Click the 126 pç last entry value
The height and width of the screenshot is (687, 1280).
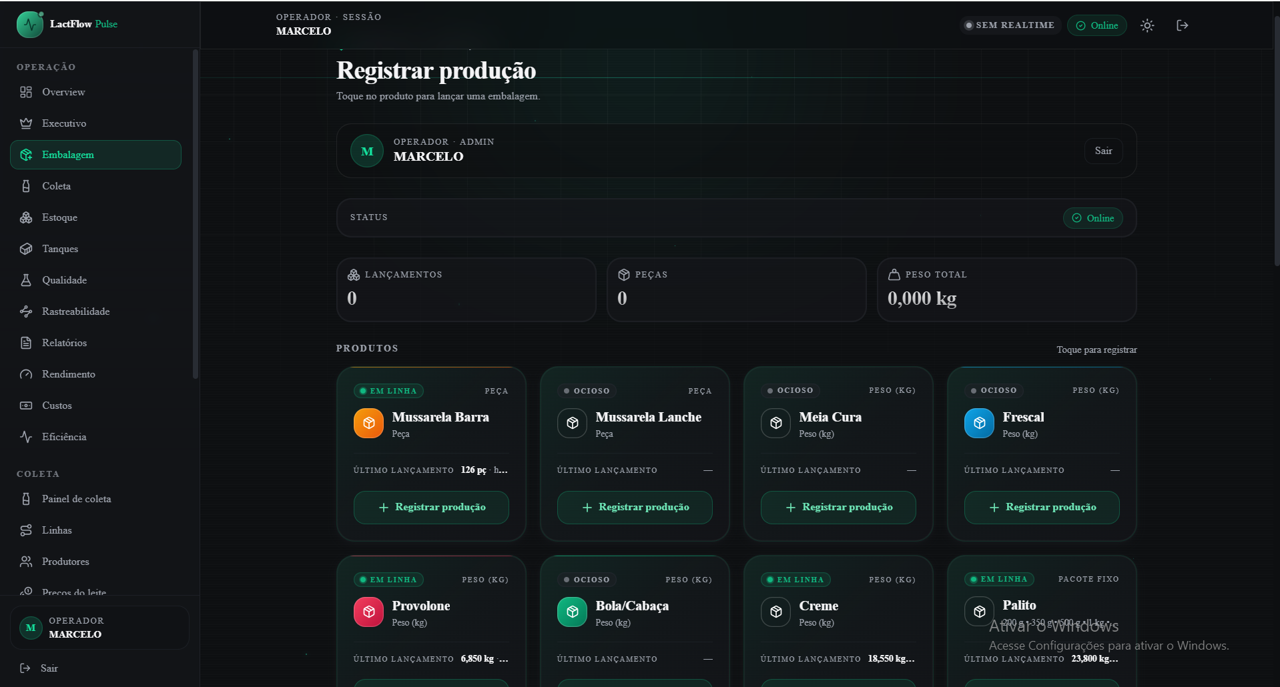(x=473, y=470)
